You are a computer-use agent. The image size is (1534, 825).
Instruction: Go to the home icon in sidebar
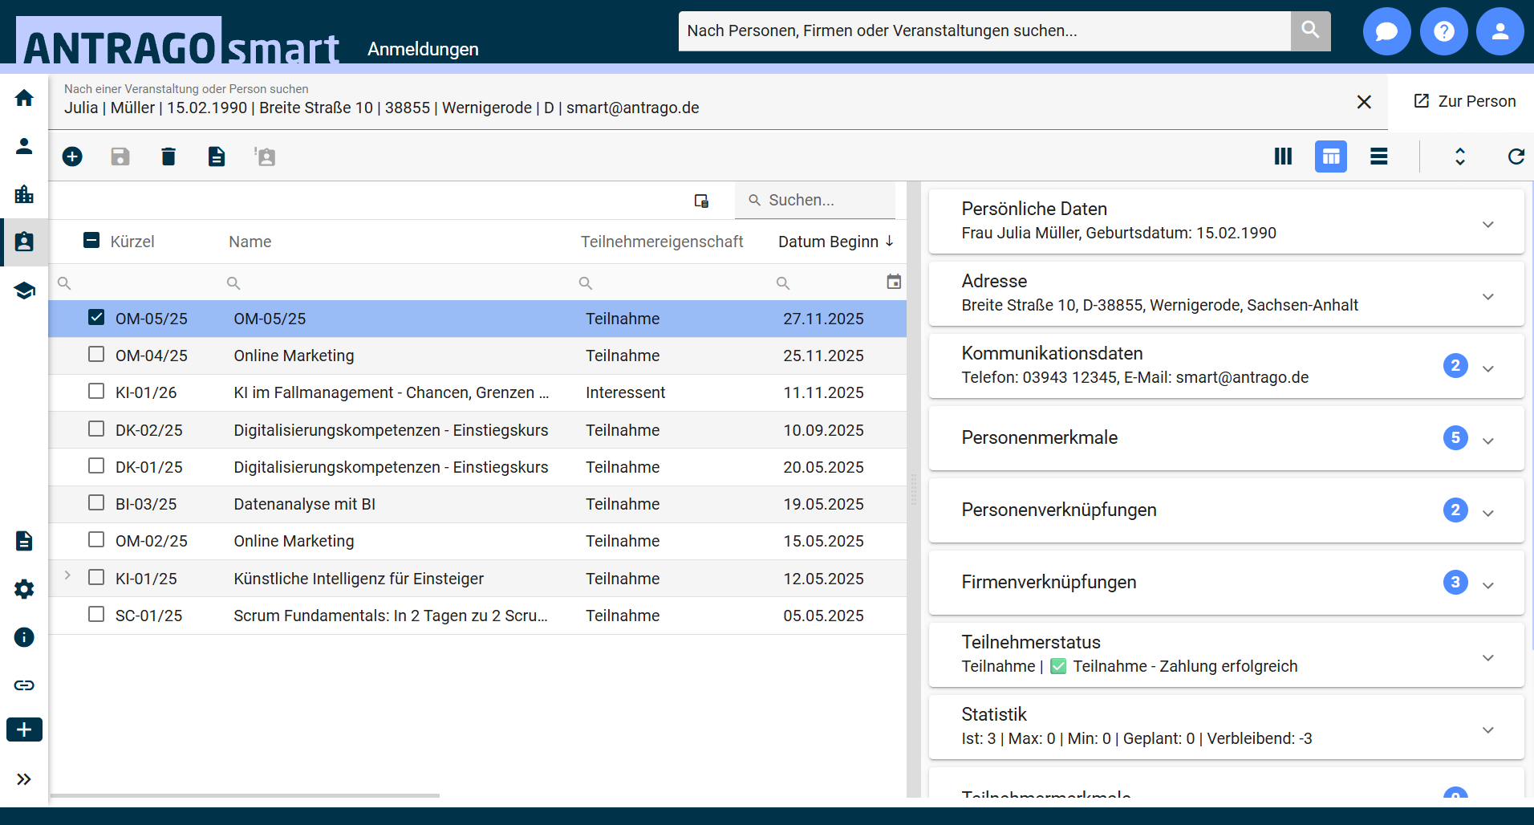(x=24, y=98)
